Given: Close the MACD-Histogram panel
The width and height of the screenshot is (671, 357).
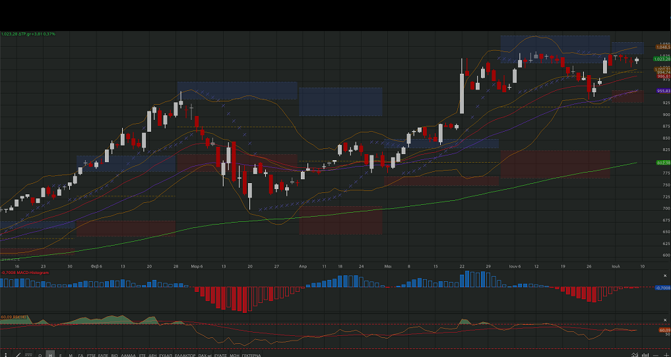Looking at the screenshot, I should point(666,276).
